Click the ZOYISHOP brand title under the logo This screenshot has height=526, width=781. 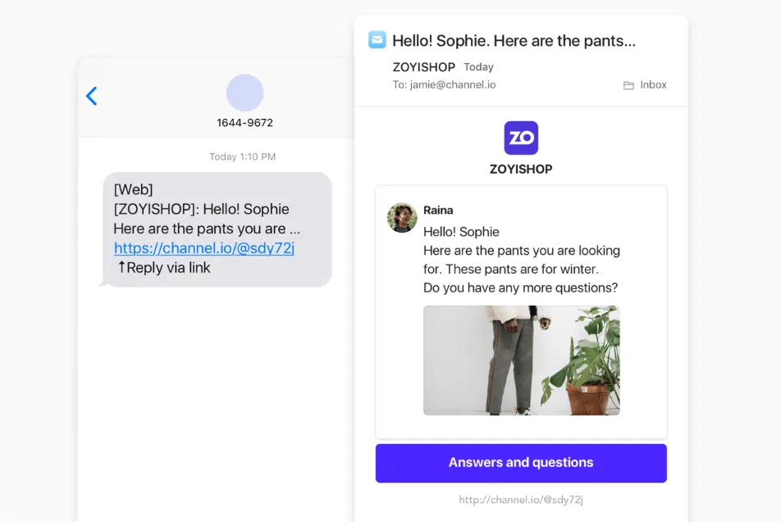(x=521, y=170)
